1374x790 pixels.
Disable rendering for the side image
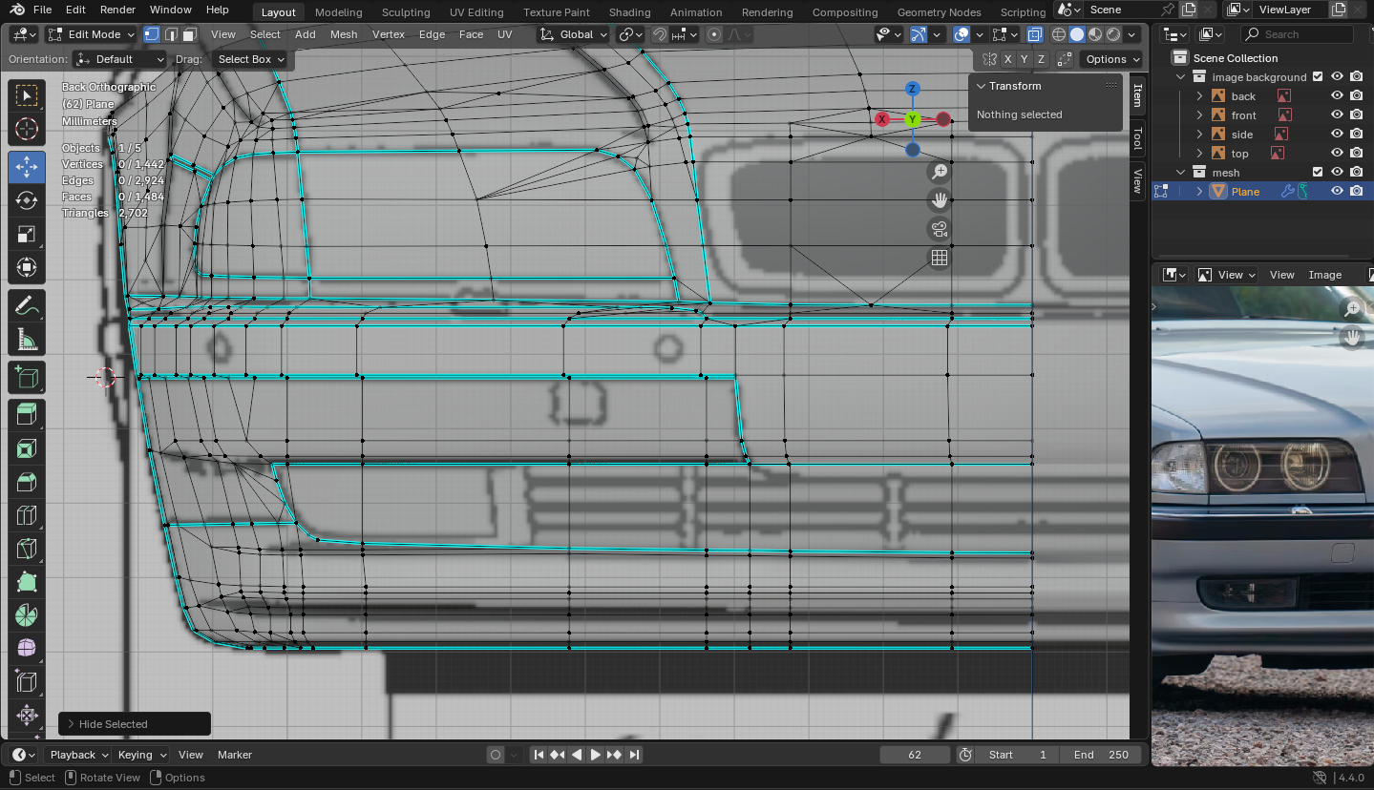pos(1356,135)
